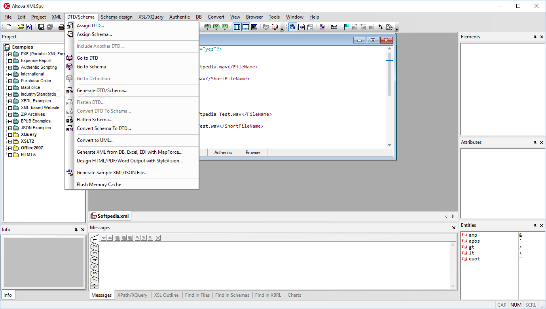Choose Assign Schema... from the menu
Screen dimensions: 546x309
click(132, 34)
